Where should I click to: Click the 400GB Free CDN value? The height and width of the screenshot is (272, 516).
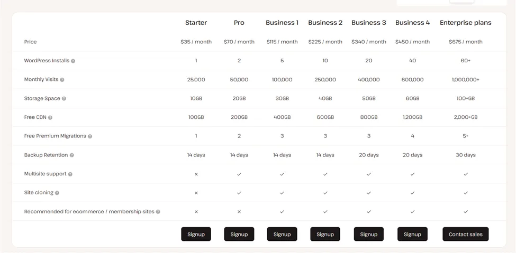click(282, 117)
